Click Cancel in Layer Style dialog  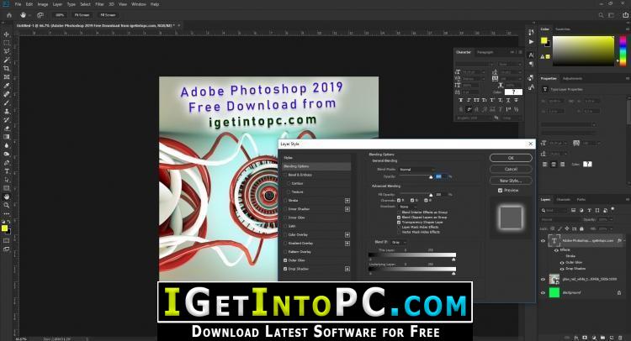click(x=511, y=169)
